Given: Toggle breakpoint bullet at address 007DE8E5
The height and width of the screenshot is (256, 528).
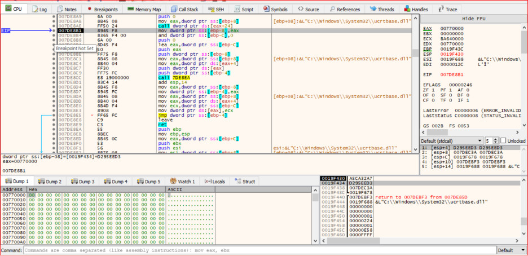Looking at the screenshot, I should 54,116.
